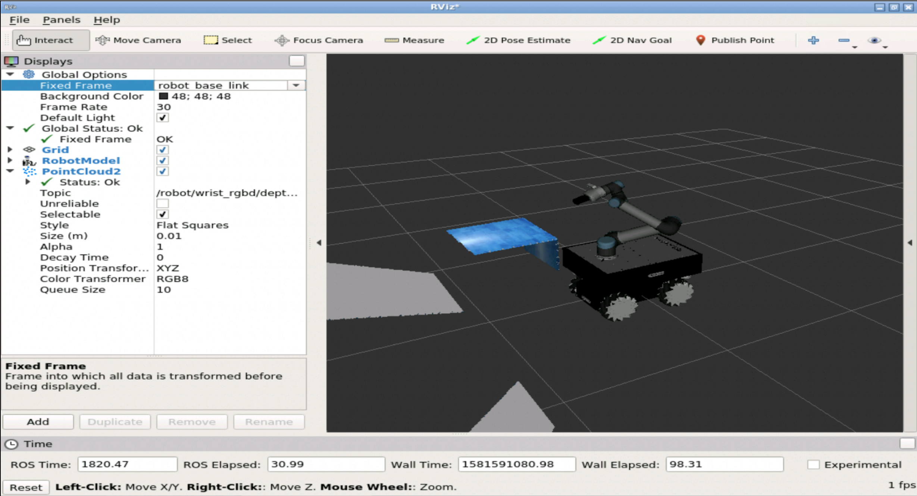Collapse the PointCloud2 display properties
The height and width of the screenshot is (496, 917).
coord(10,171)
